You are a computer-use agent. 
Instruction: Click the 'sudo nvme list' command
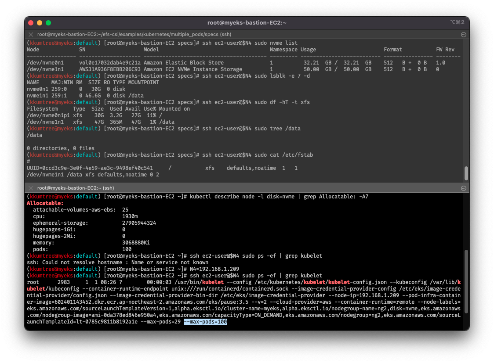coord(276,43)
